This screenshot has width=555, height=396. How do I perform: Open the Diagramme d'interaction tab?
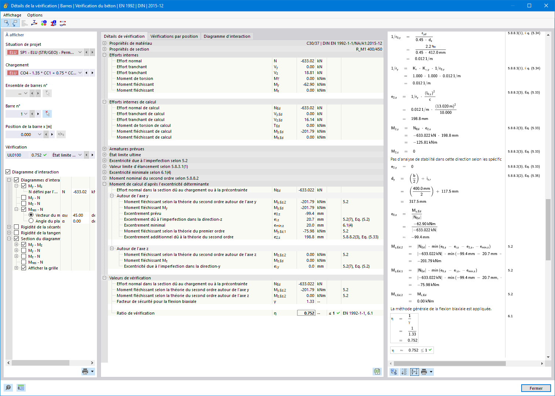tap(227, 36)
